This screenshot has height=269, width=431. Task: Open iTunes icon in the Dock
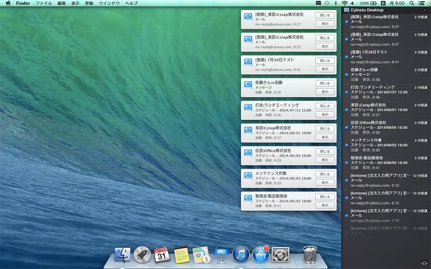click(241, 255)
